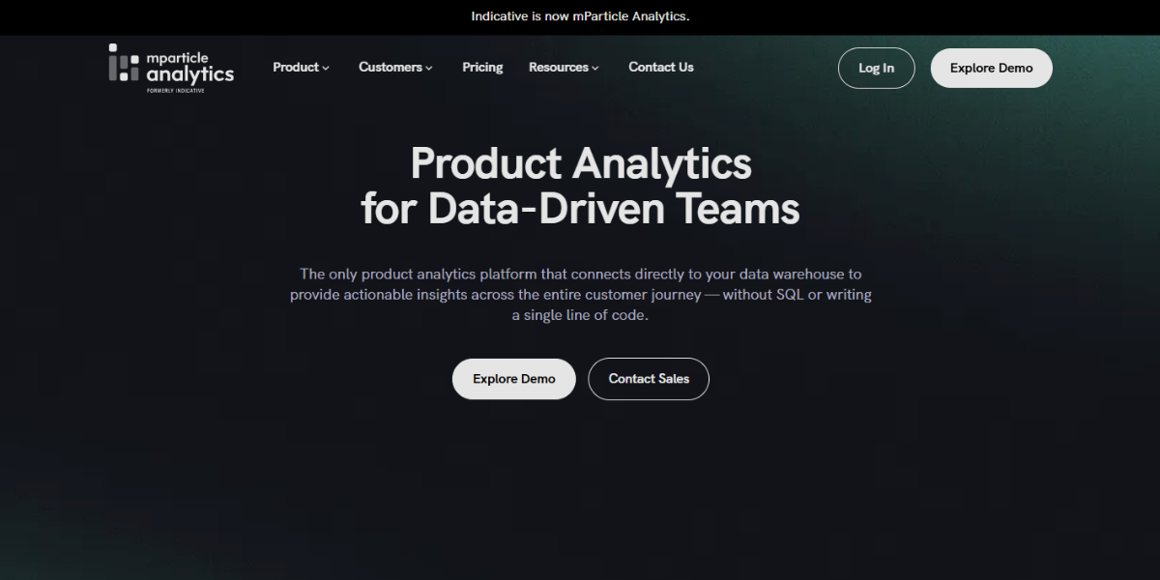Click the mParticle Analytics logo icon
This screenshot has width=1160, height=580.
click(x=123, y=63)
